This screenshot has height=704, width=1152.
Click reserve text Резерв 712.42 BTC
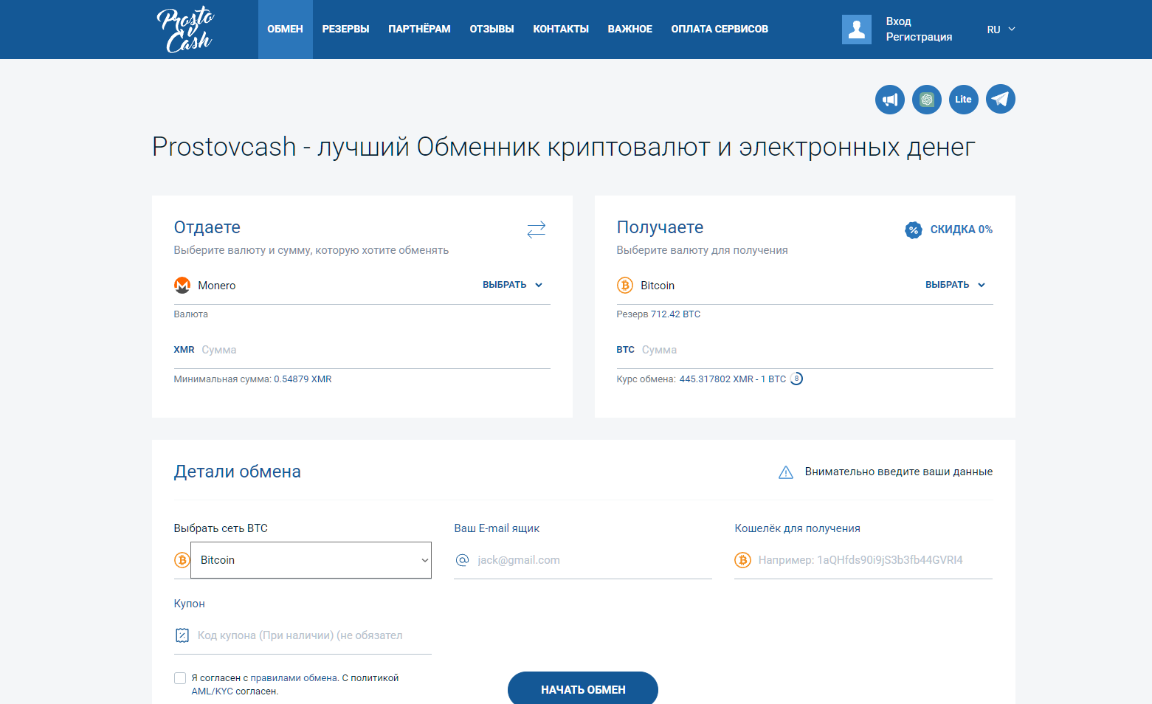658,314
